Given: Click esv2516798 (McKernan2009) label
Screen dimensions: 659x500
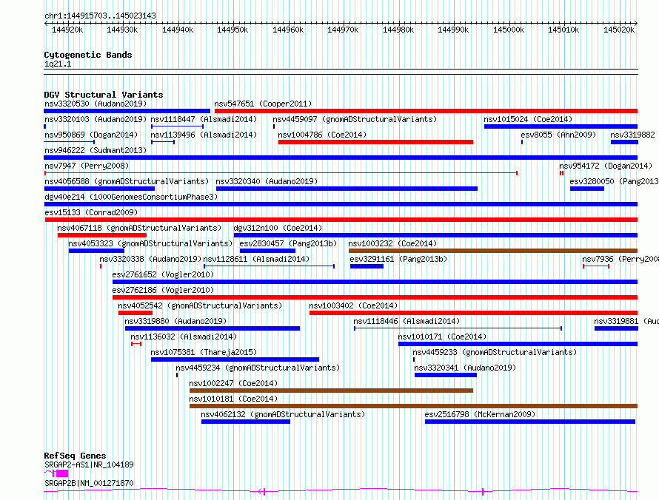Looking at the screenshot, I should (480, 414).
